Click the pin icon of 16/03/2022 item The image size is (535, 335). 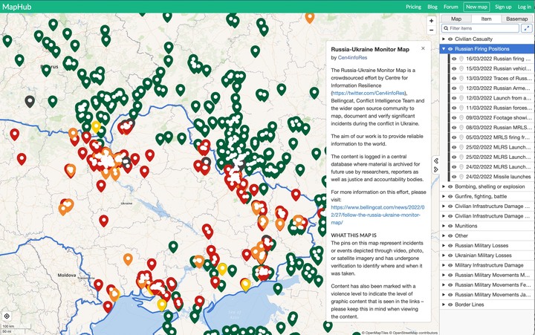[x=461, y=59]
